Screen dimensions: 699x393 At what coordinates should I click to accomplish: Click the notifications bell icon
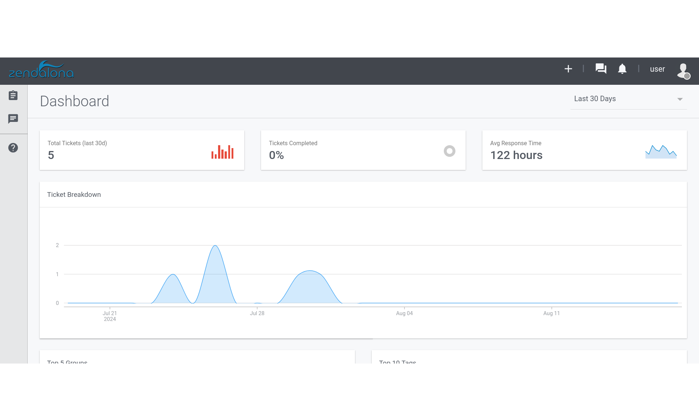[x=622, y=69]
